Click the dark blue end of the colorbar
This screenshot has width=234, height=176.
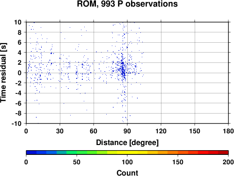coord(31,153)
